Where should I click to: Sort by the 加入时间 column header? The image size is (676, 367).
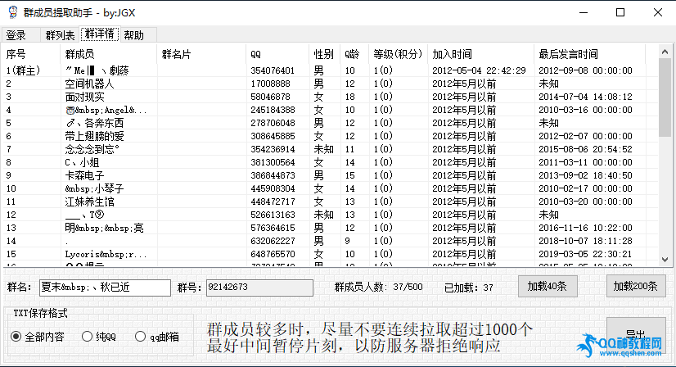coord(481,54)
